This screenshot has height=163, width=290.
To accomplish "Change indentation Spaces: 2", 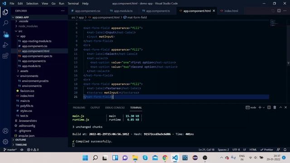I will 223,150.
